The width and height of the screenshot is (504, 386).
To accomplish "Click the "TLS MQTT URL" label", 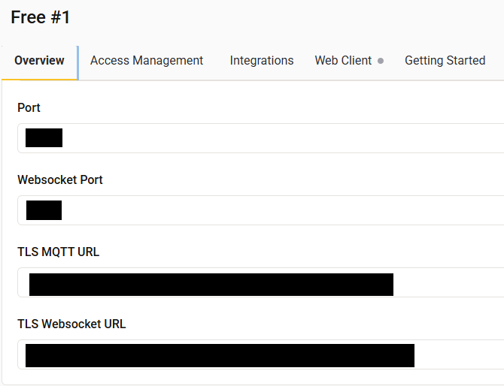I will click(x=59, y=252).
